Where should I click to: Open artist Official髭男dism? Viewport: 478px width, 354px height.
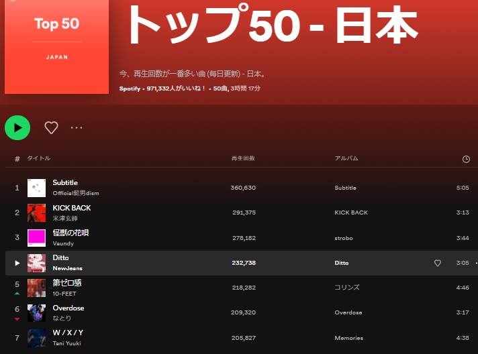[x=76, y=193]
